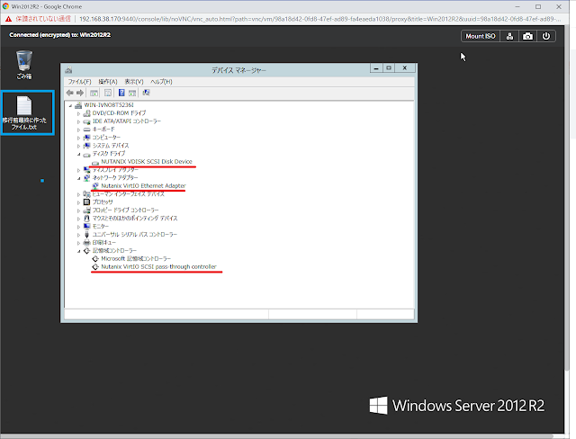Open the ヘルプ(H) menu

pos(161,82)
